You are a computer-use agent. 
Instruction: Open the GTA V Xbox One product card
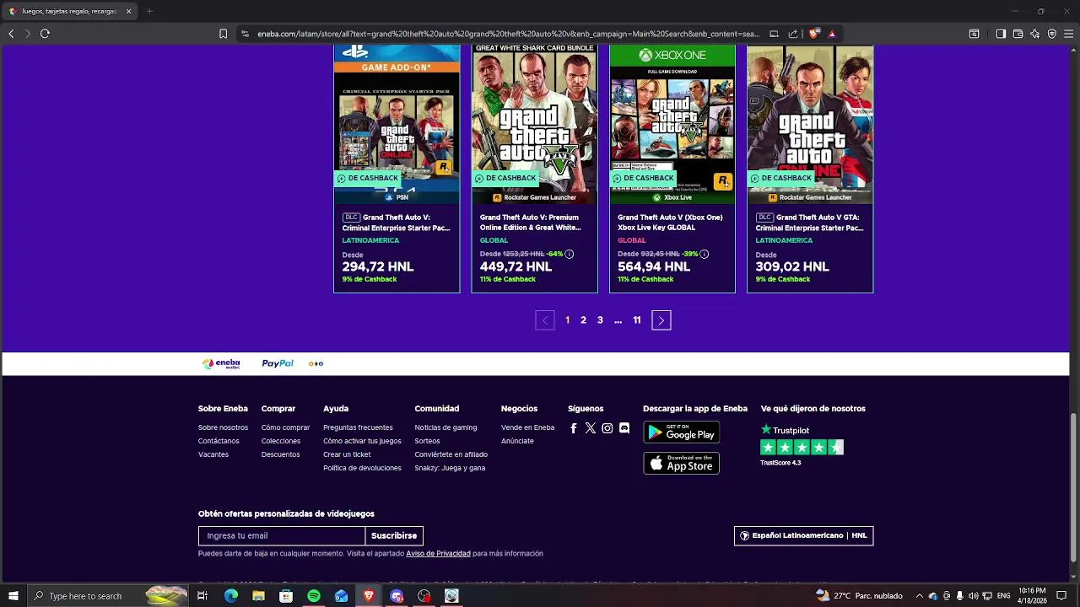tap(672, 169)
